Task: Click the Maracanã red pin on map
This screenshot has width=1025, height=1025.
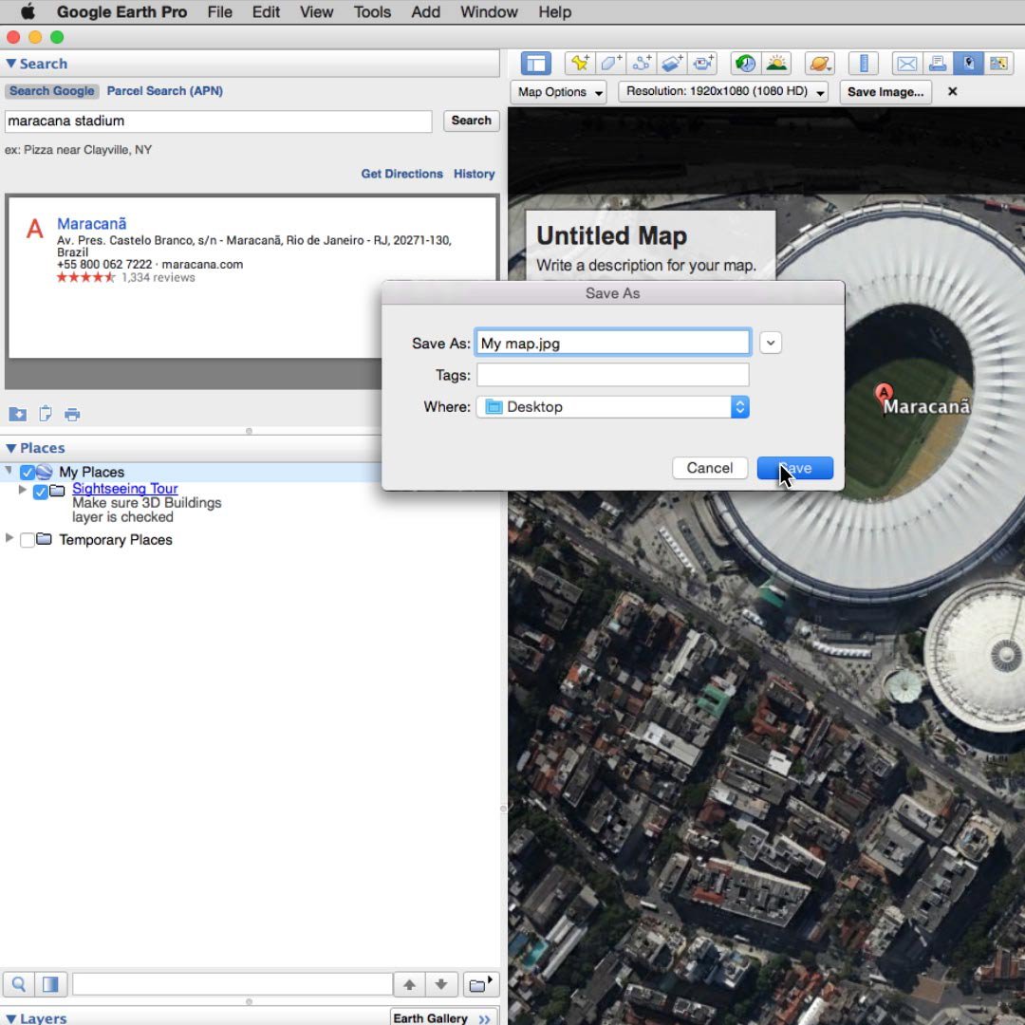Action: pyautogui.click(x=884, y=394)
